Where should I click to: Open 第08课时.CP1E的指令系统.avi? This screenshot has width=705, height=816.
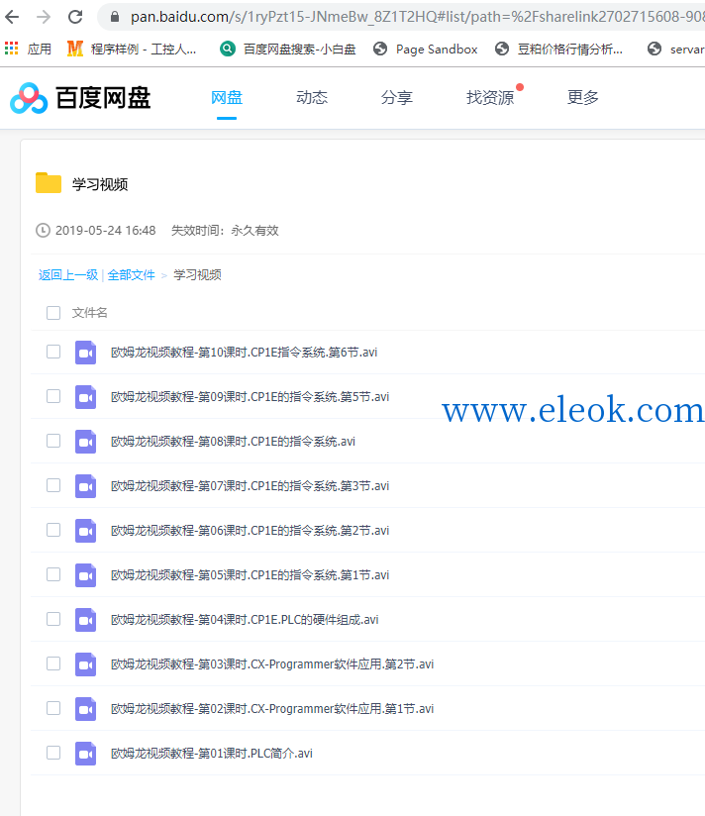[x=233, y=442]
